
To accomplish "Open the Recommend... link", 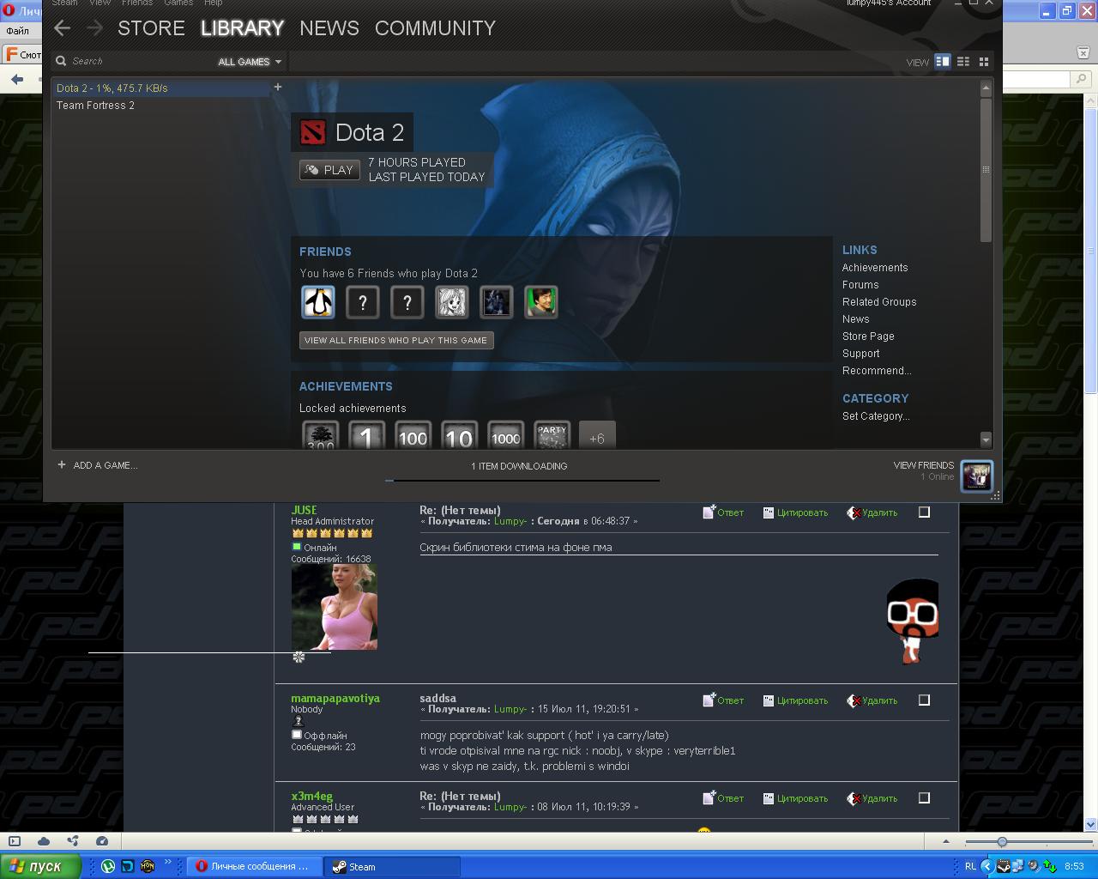I will [x=877, y=371].
